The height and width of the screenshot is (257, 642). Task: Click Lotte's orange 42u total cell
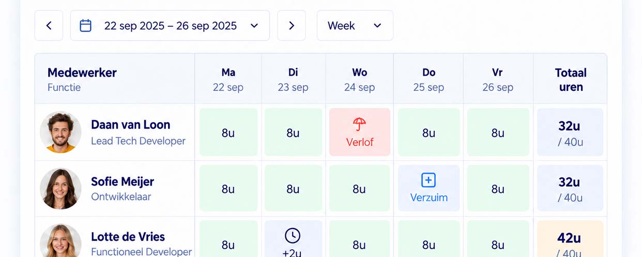tap(570, 239)
